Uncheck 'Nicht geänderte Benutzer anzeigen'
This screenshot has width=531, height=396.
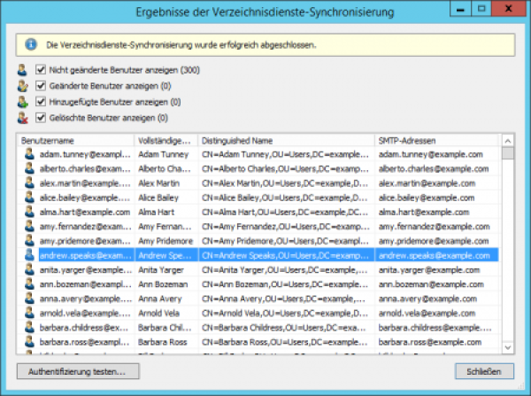tap(41, 69)
